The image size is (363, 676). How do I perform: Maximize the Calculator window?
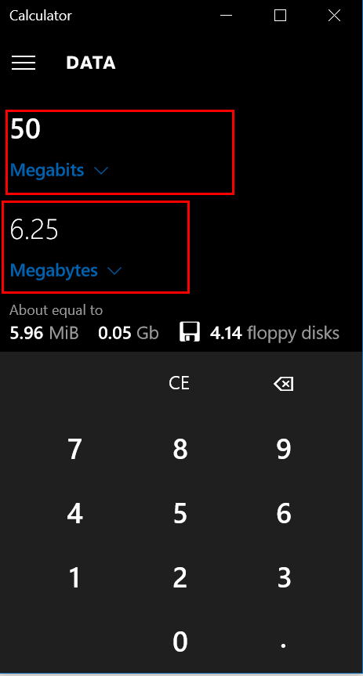(280, 16)
